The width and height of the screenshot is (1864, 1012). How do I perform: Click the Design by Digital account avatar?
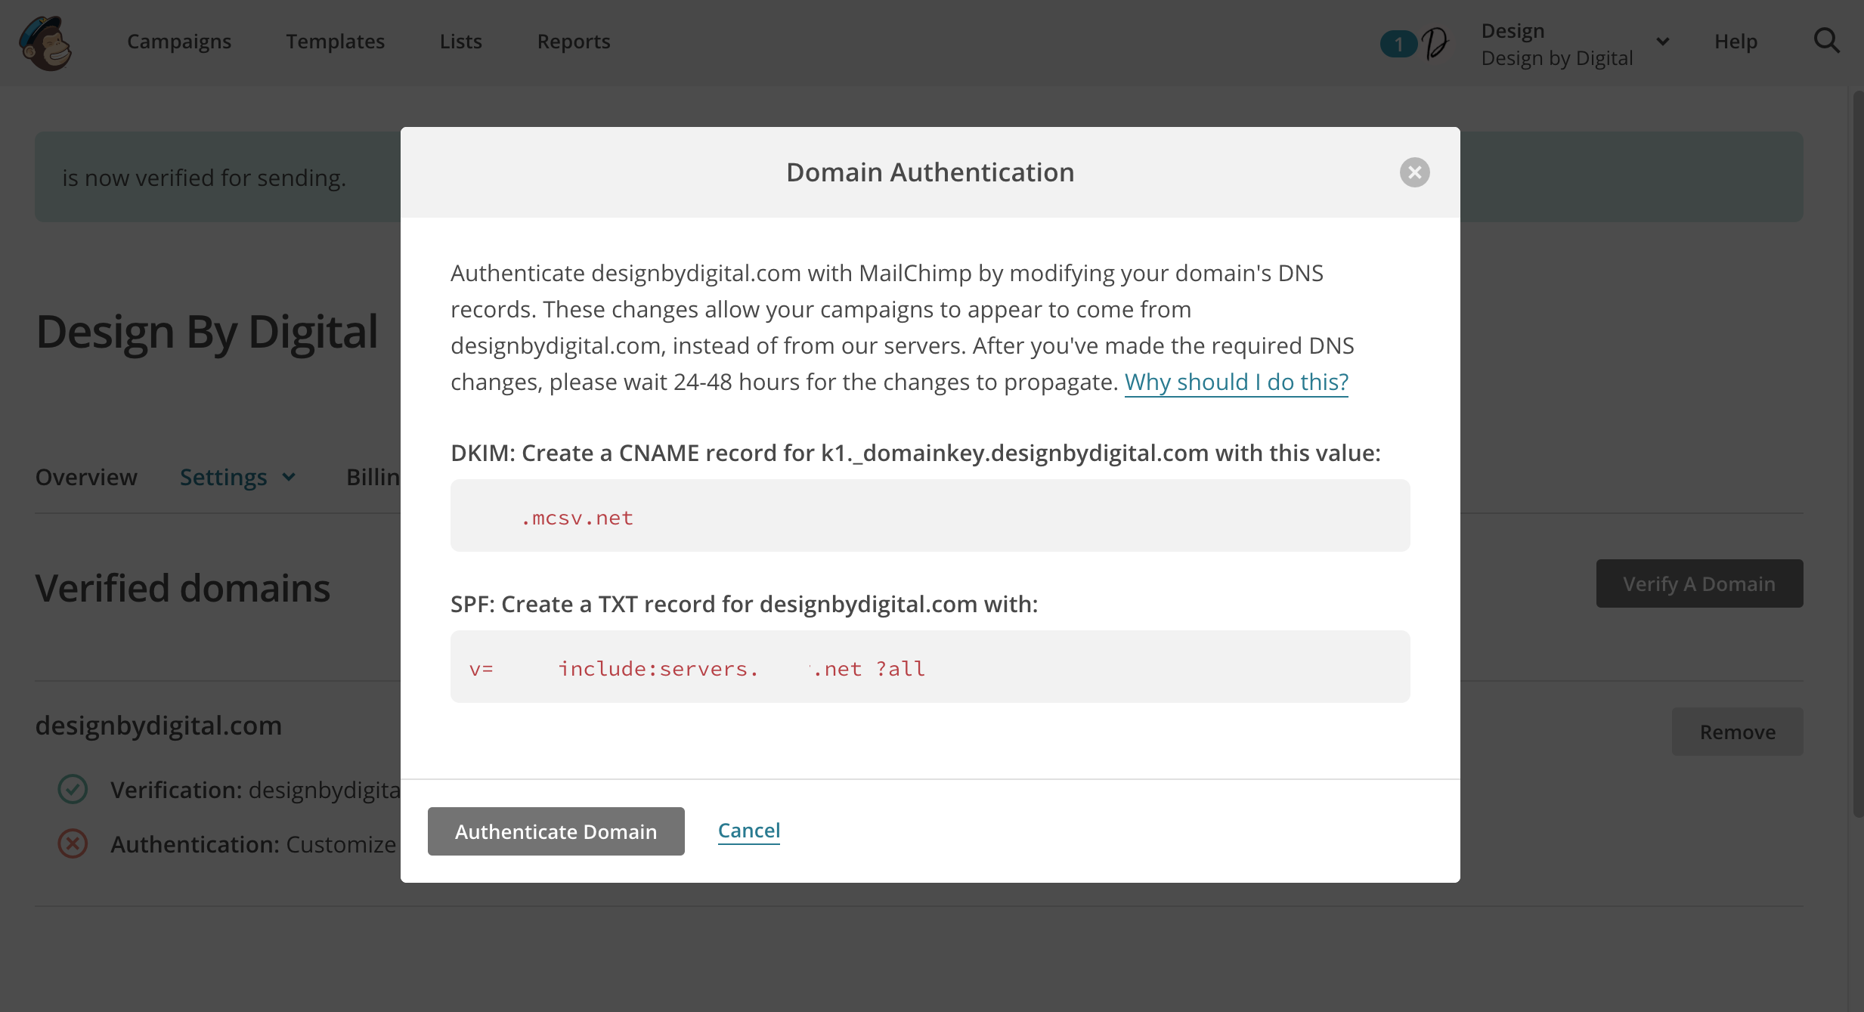(1435, 43)
